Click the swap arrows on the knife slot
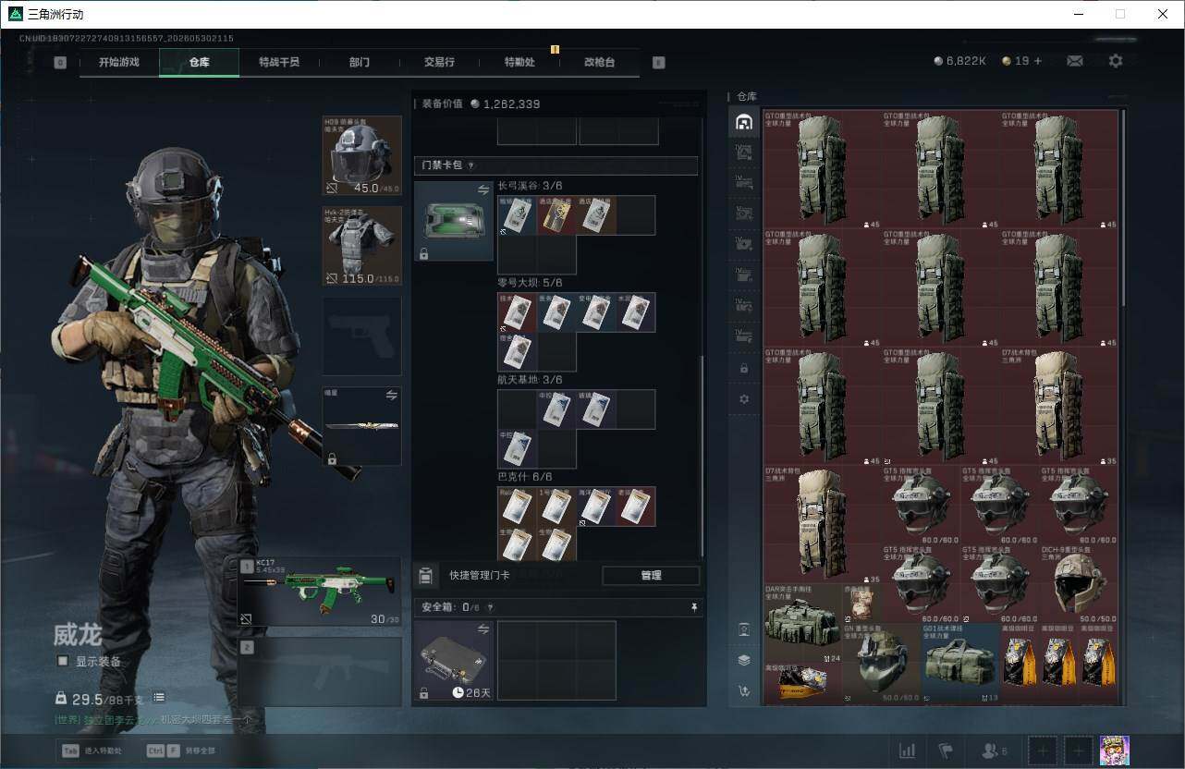The image size is (1185, 769). [391, 395]
